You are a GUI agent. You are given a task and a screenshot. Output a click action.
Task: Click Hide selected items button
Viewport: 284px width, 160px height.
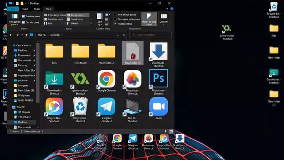click(x=149, y=19)
